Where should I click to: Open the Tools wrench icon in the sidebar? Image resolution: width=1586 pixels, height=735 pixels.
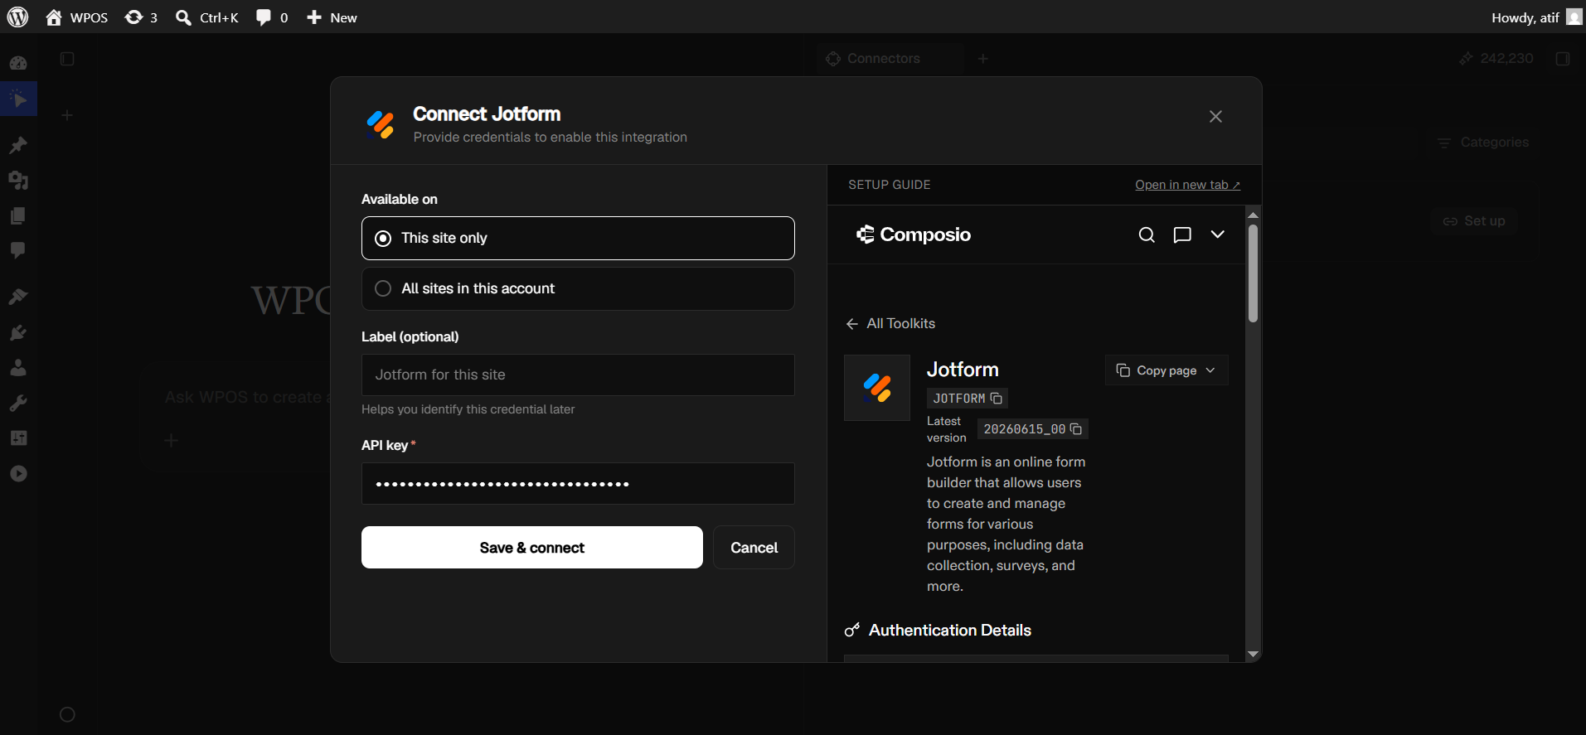[x=18, y=403]
